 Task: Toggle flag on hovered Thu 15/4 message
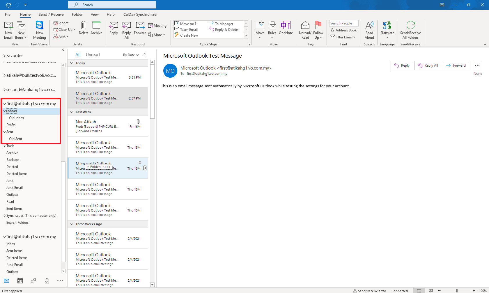click(139, 163)
